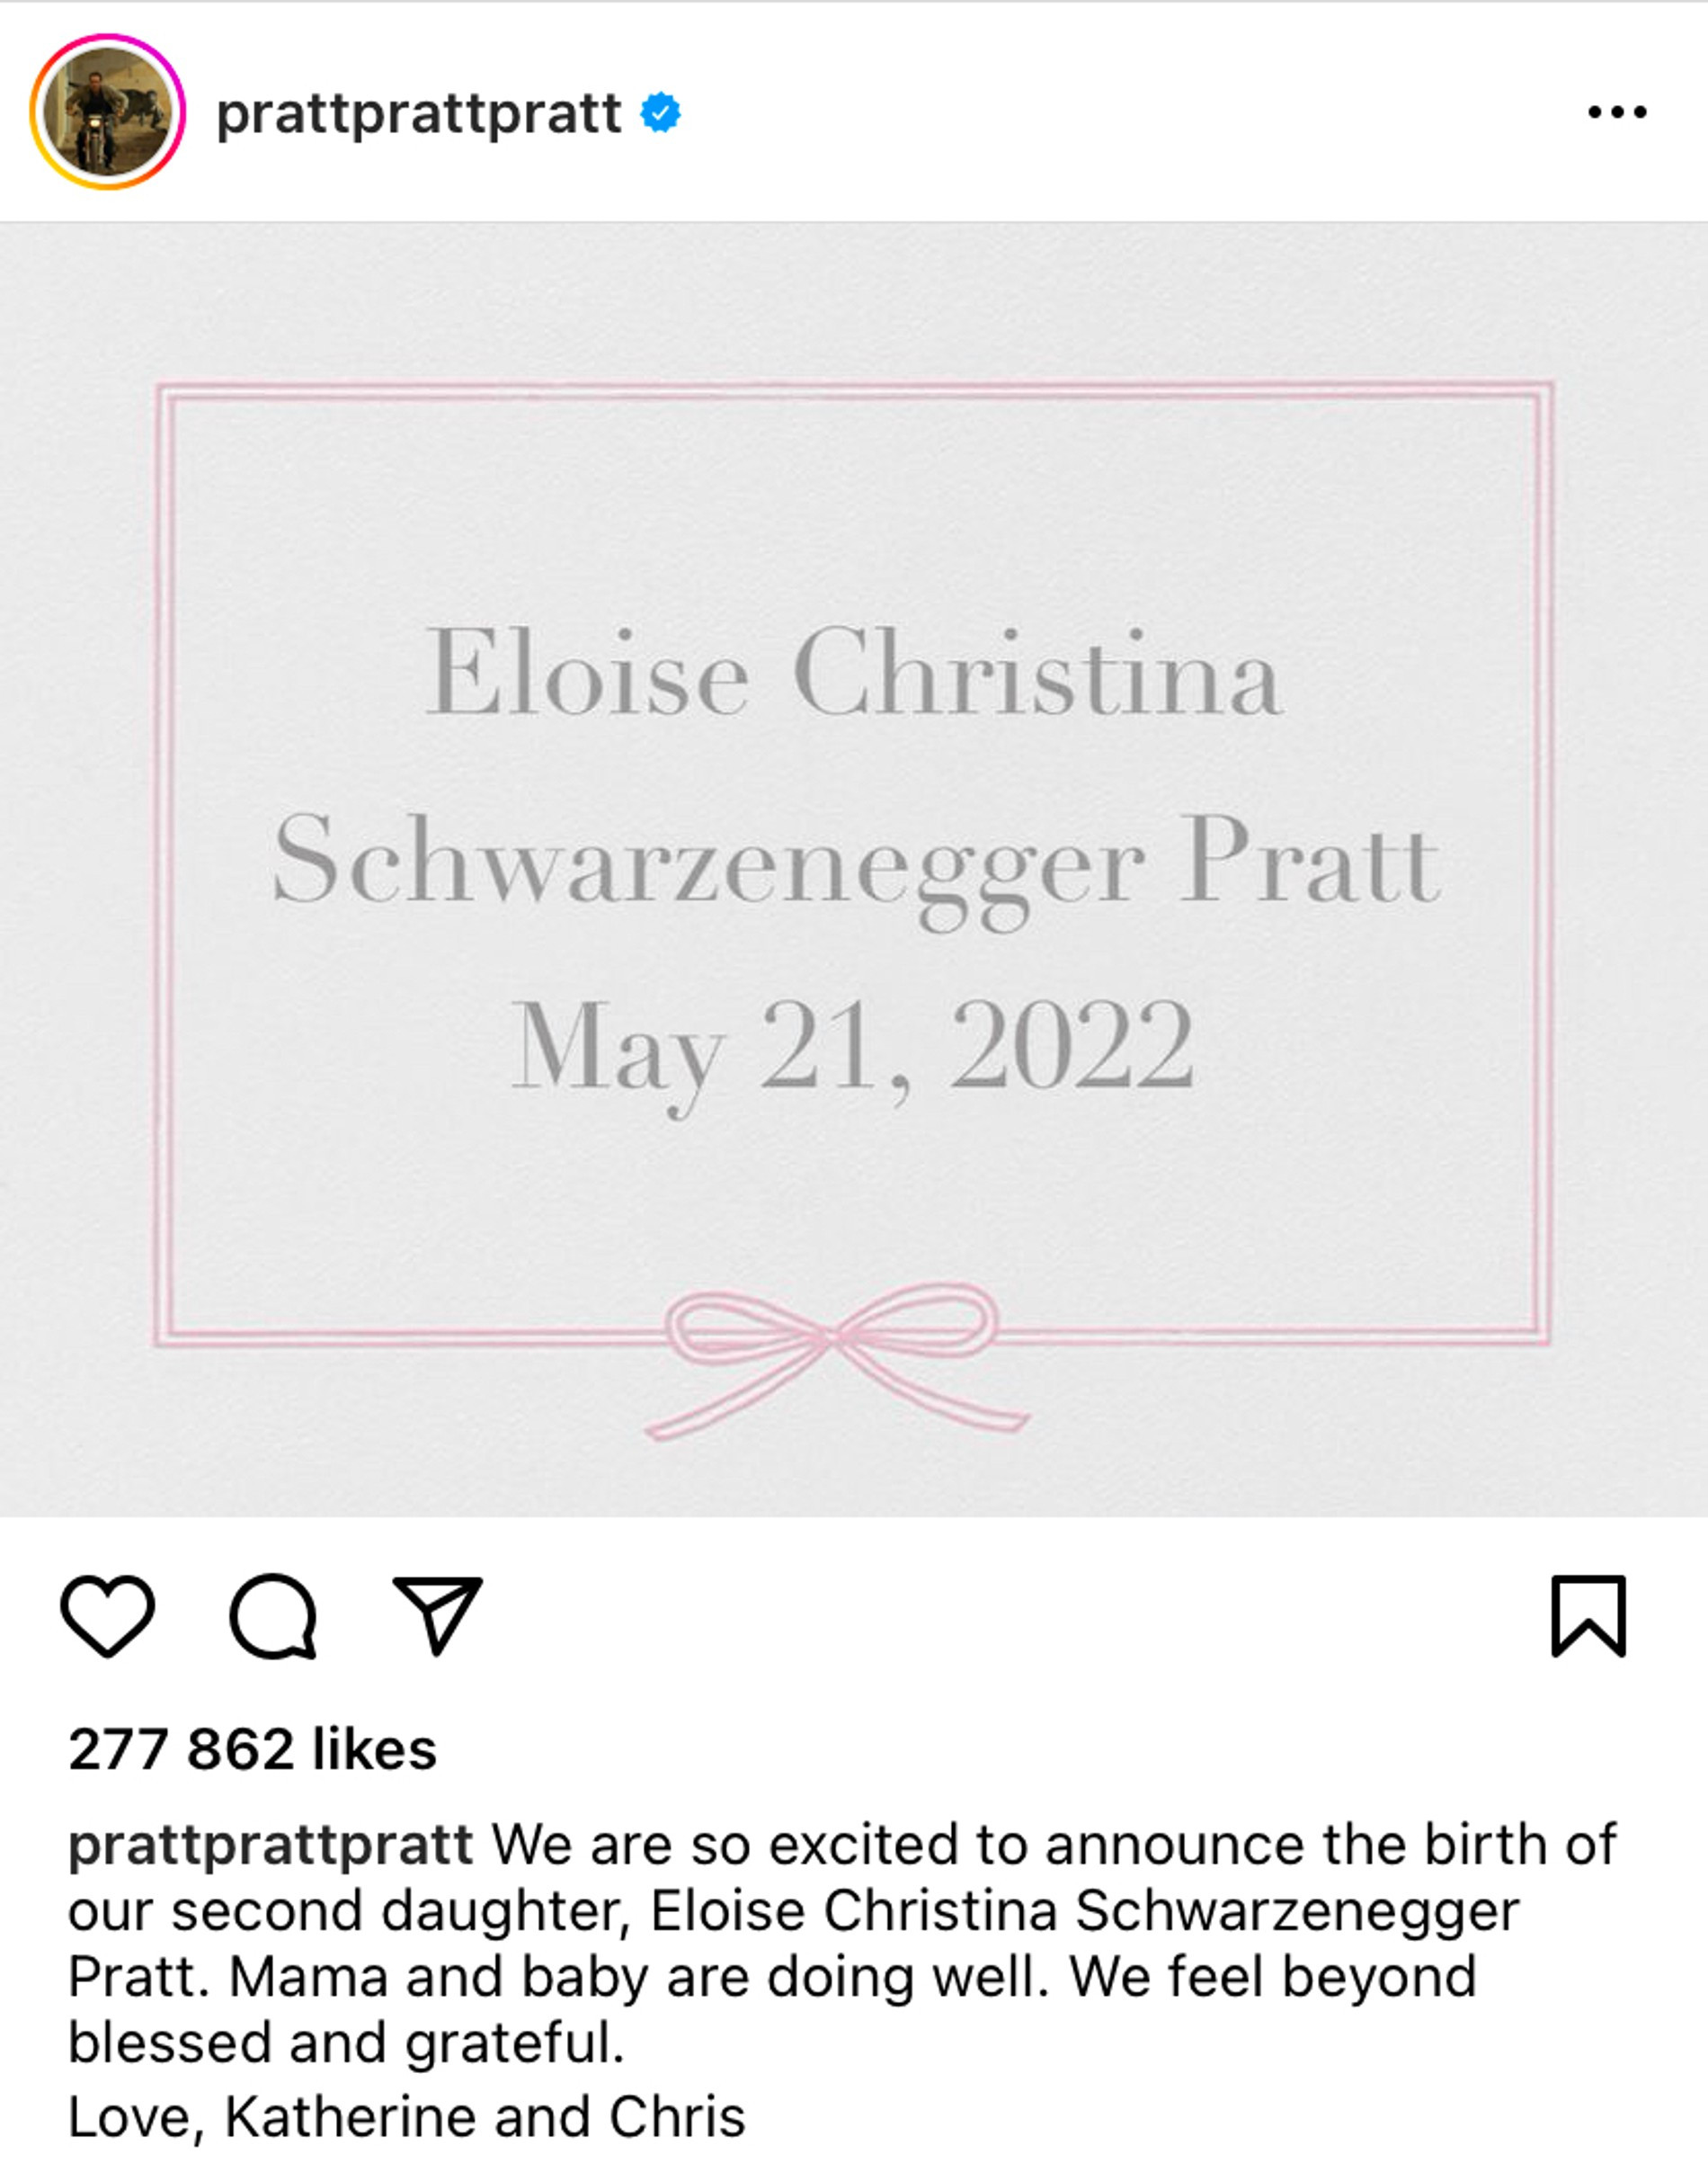This screenshot has height=2181, width=1708.
Task: Open profile via bold prattprattpratt in caption
Action: coord(270,1846)
